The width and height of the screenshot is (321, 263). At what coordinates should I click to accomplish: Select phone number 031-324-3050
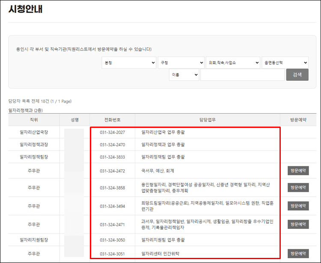pyautogui.click(x=113, y=240)
